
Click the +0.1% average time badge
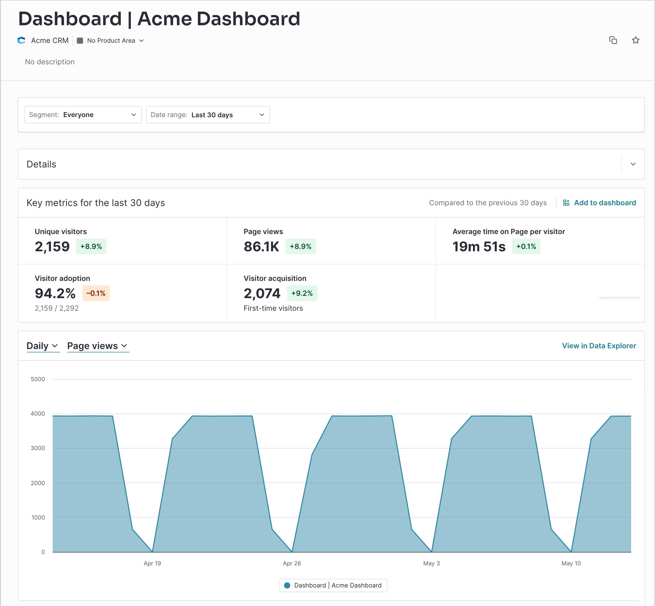(526, 246)
